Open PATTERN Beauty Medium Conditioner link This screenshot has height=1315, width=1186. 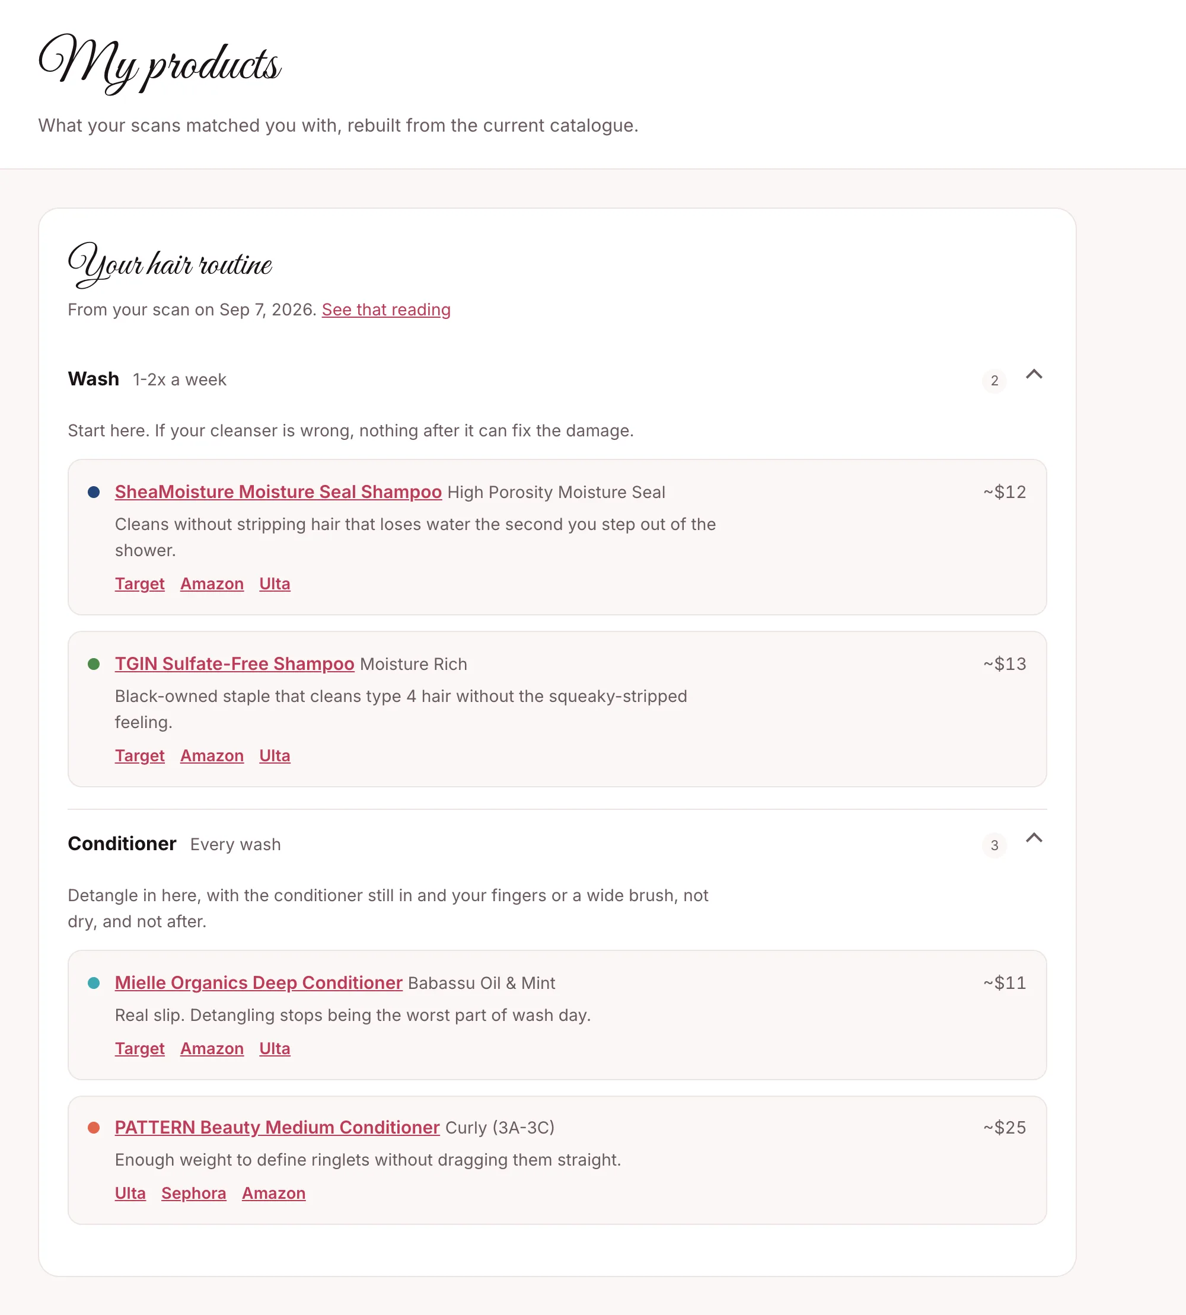277,1127
